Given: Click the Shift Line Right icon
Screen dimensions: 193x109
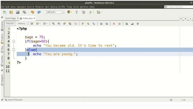Looking at the screenshot, I should [106, 24].
